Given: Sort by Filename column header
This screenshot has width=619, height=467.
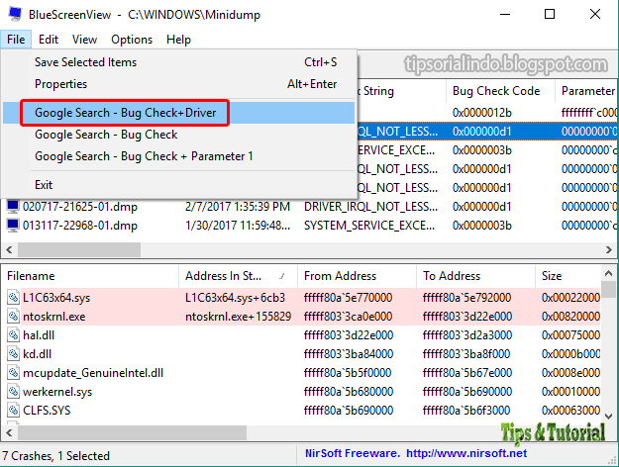Looking at the screenshot, I should [x=90, y=276].
